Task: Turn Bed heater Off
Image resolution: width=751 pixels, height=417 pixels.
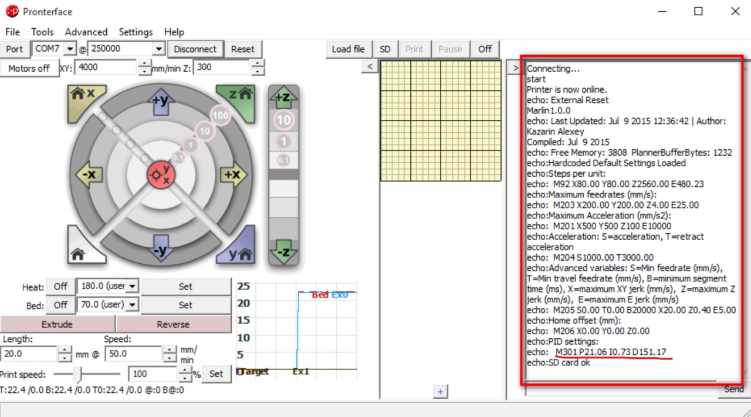Action: tap(61, 305)
